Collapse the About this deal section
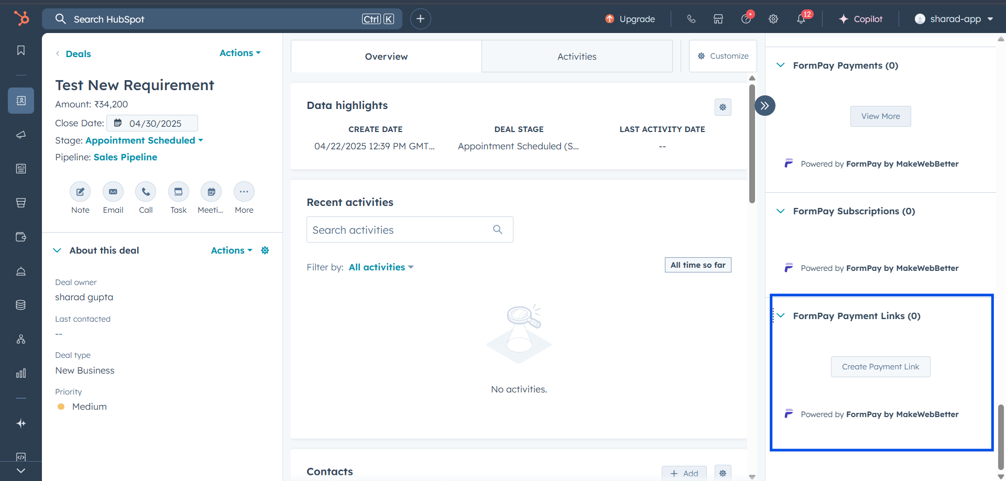The width and height of the screenshot is (1006, 481). [57, 250]
